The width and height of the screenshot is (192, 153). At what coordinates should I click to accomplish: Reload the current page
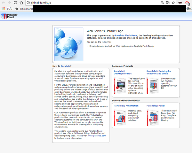(x=15, y=3)
